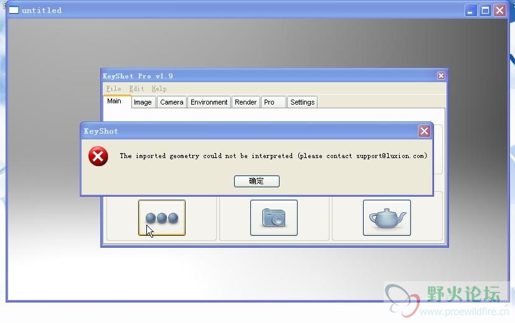Maximize the untitled window
Viewport: 515px width, 323px height.
click(485, 11)
